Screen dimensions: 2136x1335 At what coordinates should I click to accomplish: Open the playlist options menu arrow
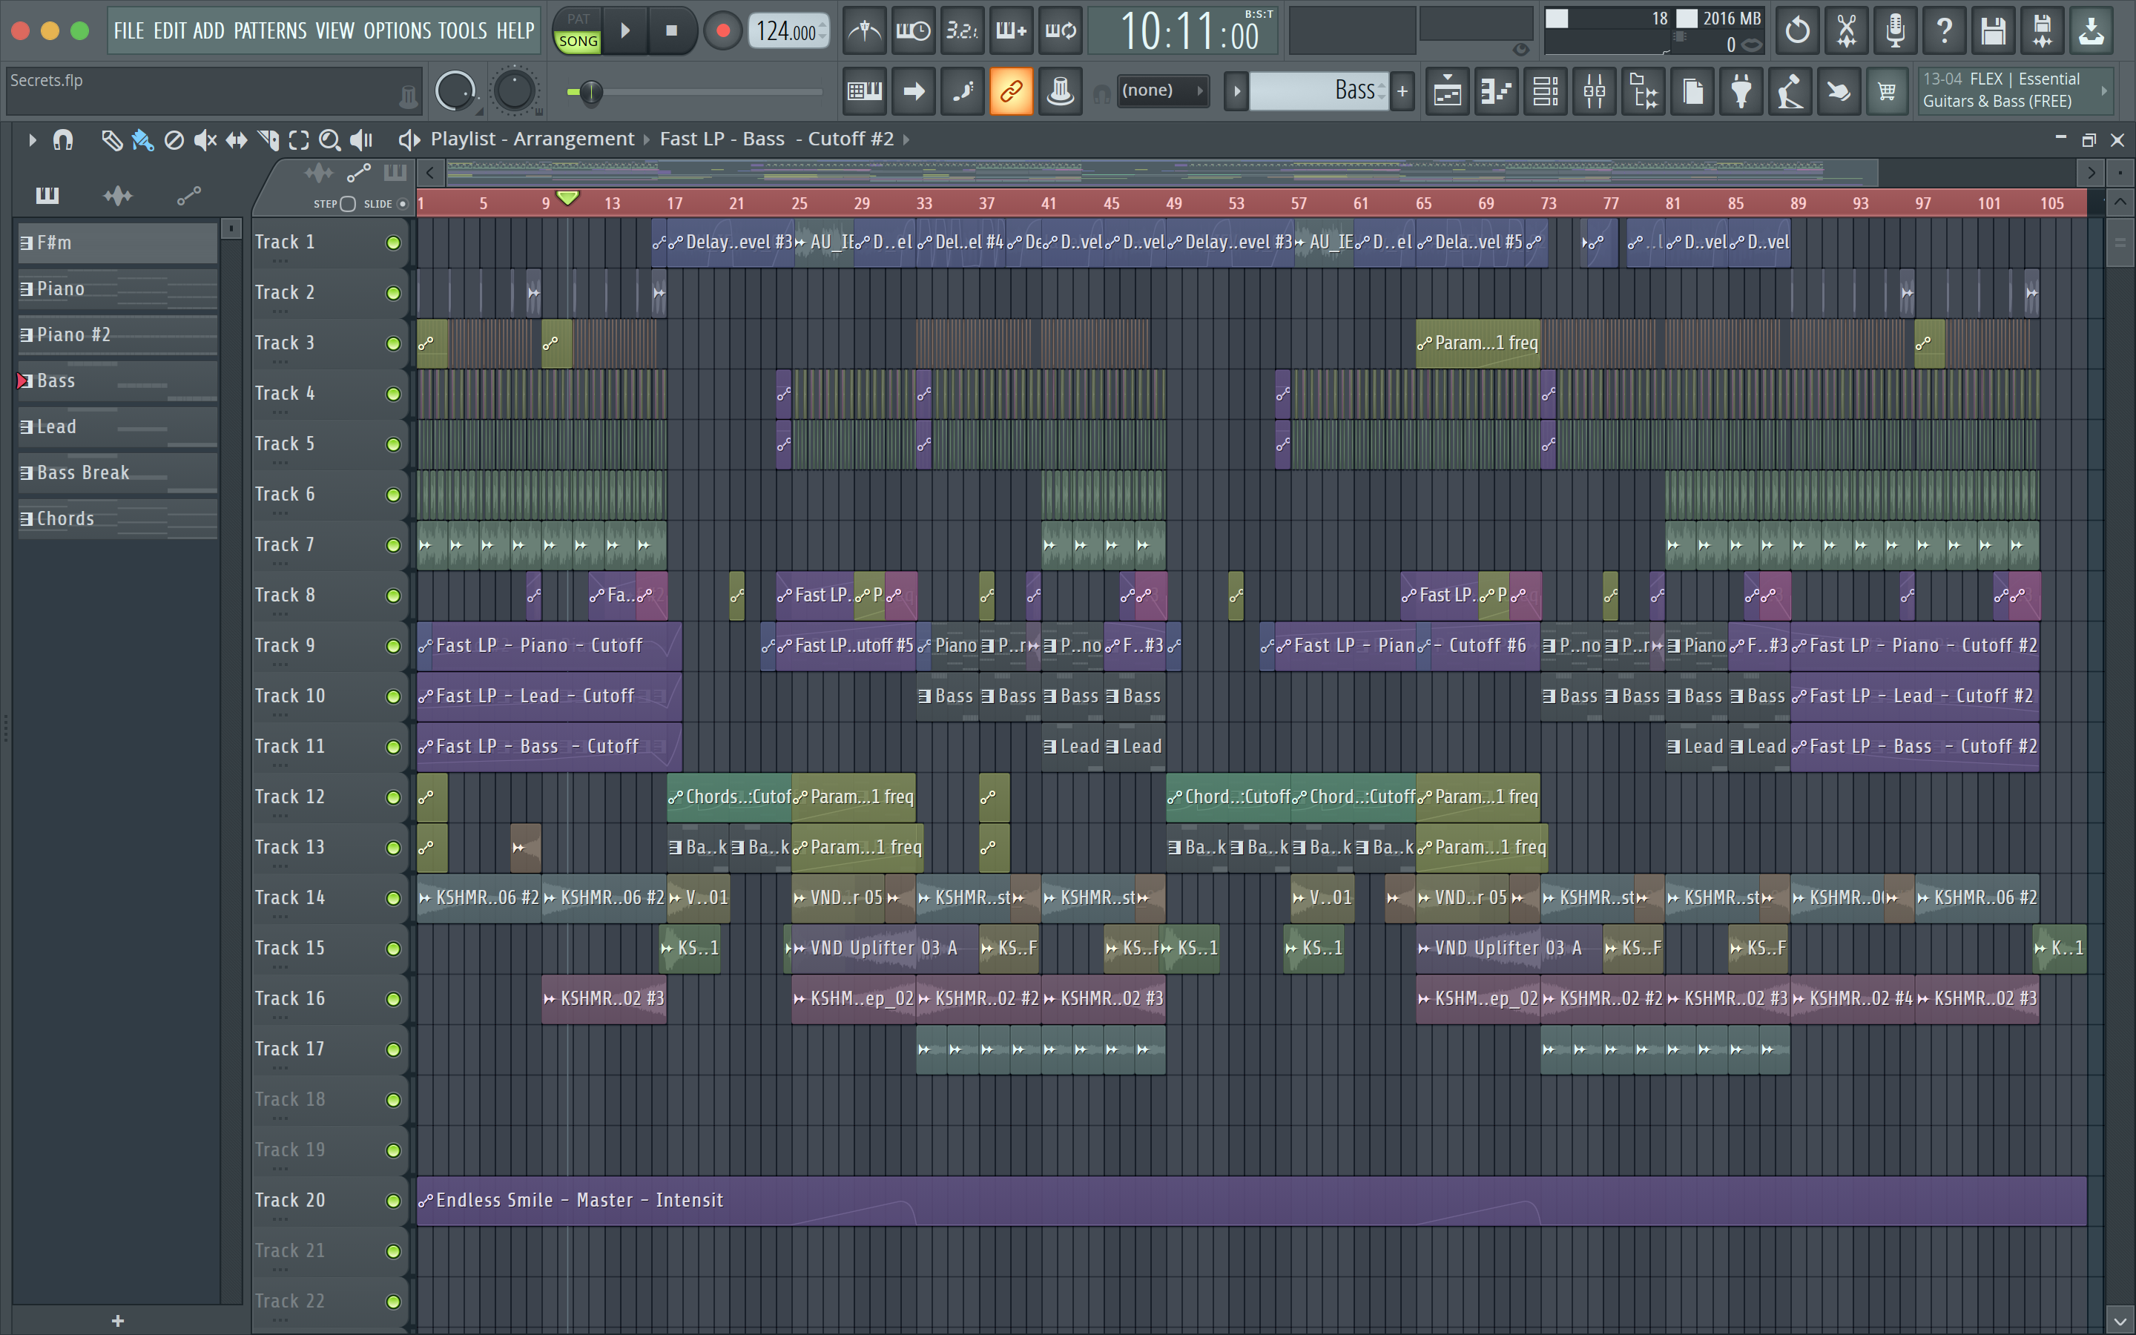click(32, 139)
